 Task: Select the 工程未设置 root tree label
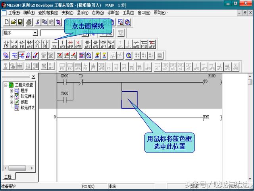(x=24, y=85)
